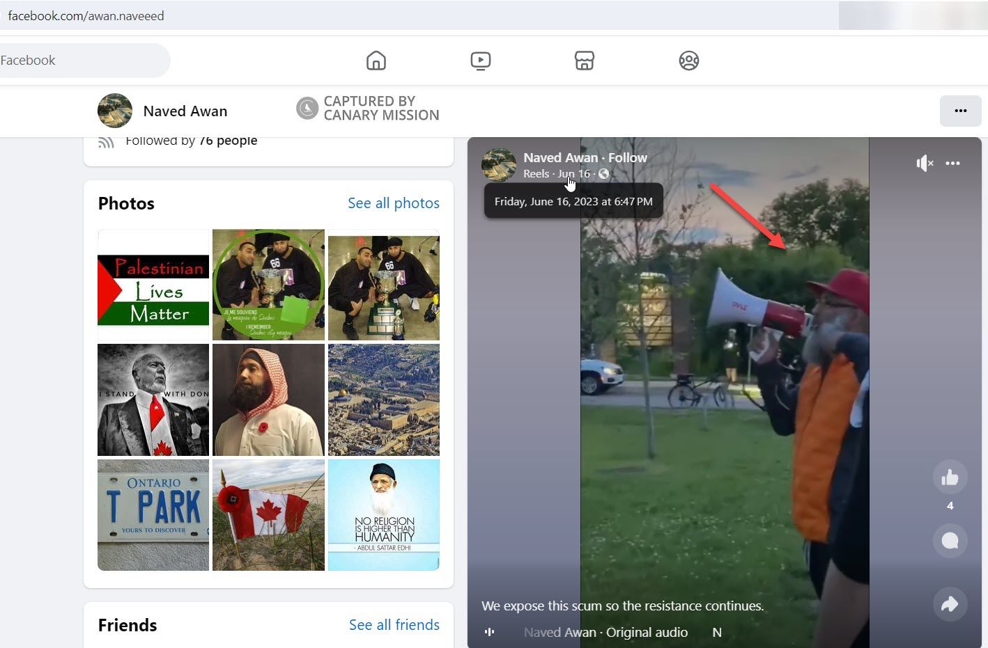Like the reel with thumbs-up icon
Image resolution: width=988 pixels, height=648 pixels.
click(950, 477)
